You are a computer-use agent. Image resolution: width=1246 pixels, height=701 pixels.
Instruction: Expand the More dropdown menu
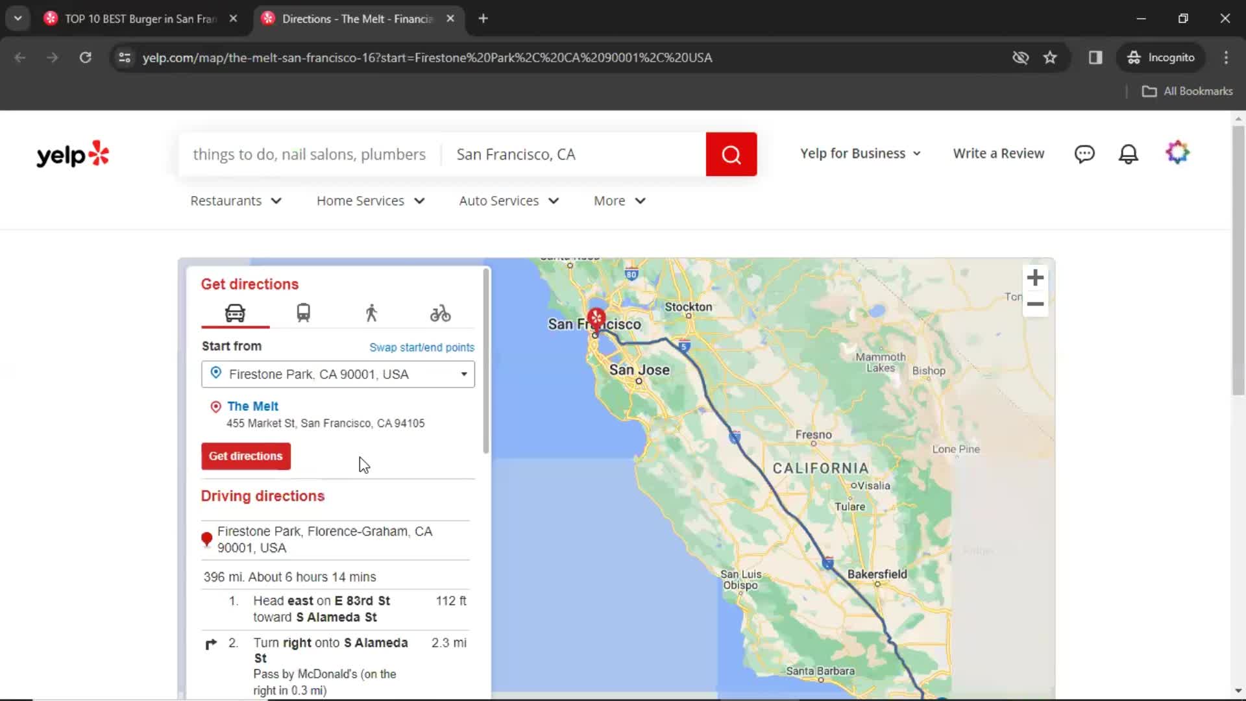pos(620,201)
